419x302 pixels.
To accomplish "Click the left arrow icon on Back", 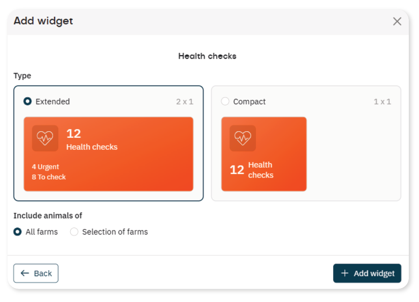I will coord(25,273).
